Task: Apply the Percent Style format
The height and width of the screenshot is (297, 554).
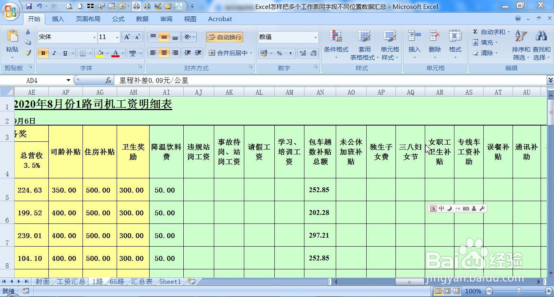Action: point(279,53)
